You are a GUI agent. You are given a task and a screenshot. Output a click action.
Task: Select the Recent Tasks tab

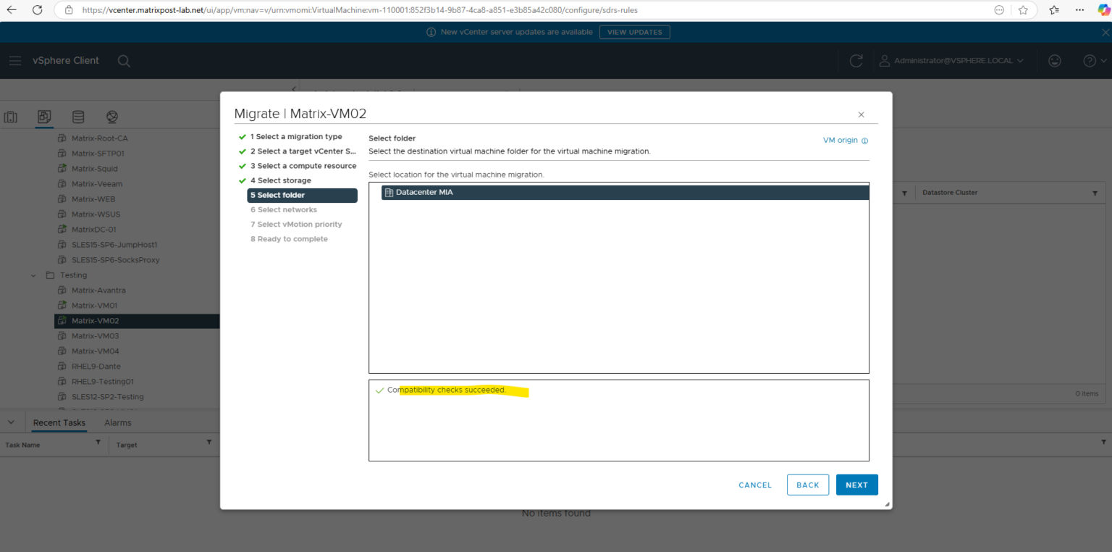59,422
